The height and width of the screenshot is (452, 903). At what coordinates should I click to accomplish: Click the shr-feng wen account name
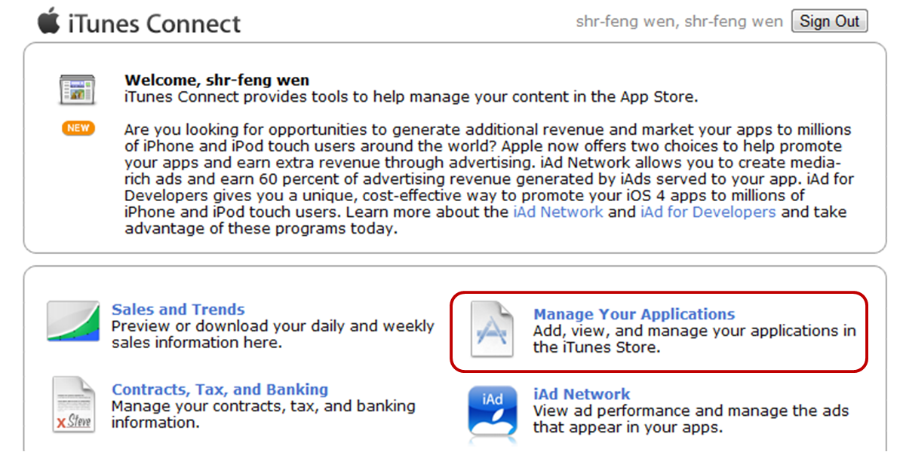coord(680,22)
